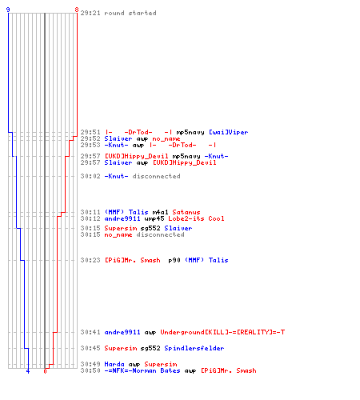Viewport: 360px width, 400px height.
Task: Click the Harda name at 30:49
Action: [x=114, y=364]
